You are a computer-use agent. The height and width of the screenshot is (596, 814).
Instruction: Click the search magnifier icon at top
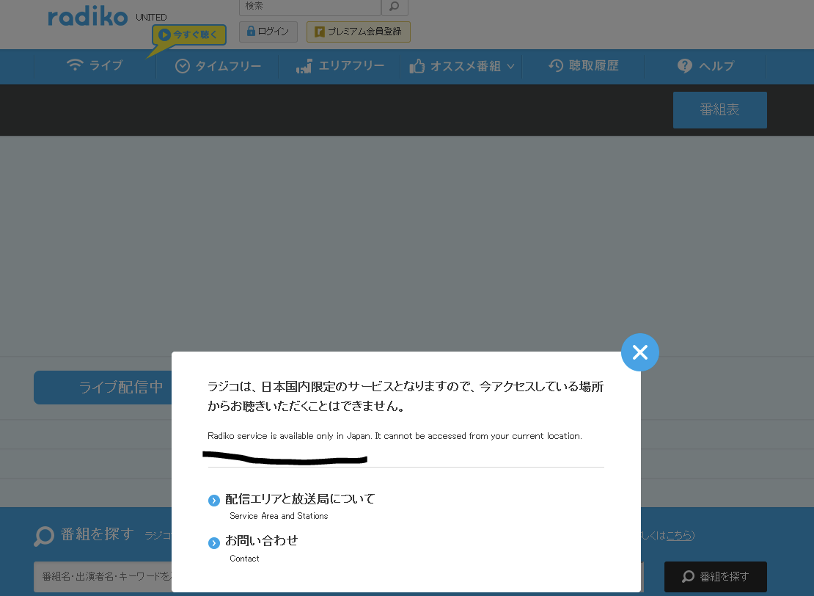pos(395,6)
